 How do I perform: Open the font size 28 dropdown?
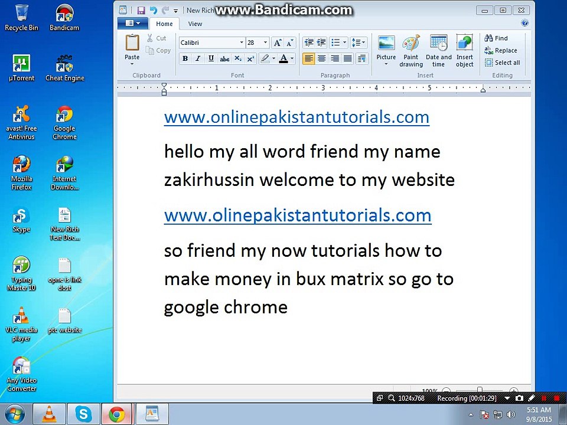(x=265, y=42)
